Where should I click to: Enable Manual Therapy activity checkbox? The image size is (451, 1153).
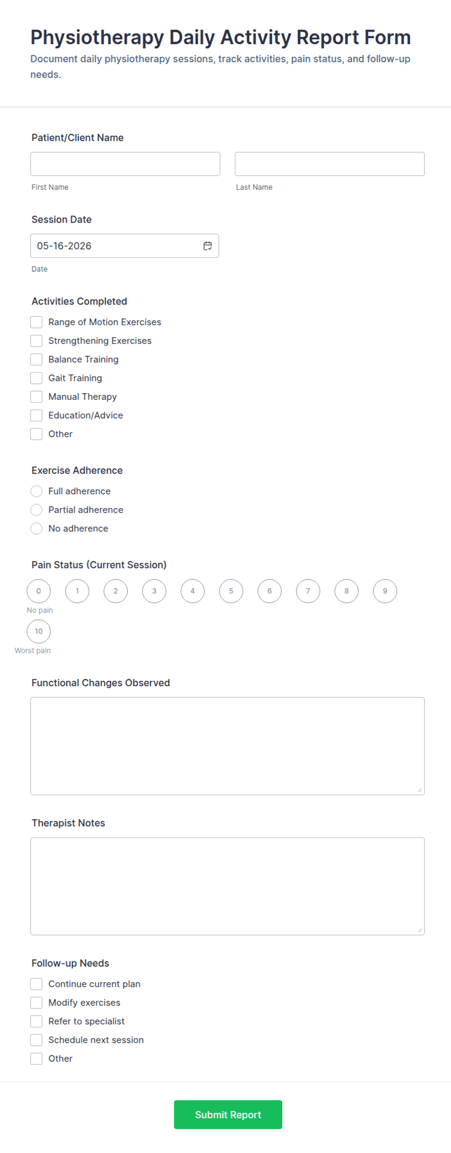pyautogui.click(x=36, y=397)
